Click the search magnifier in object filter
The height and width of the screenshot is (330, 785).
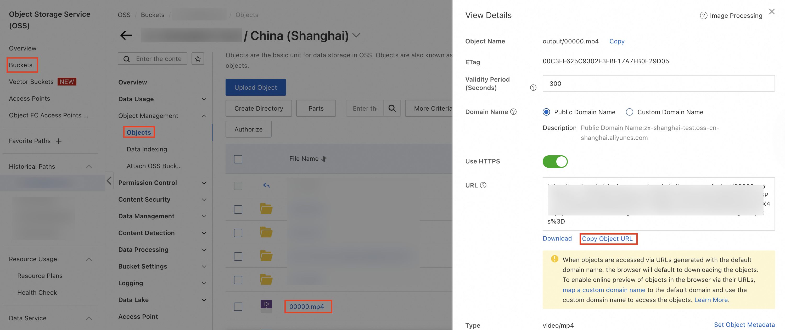[392, 108]
